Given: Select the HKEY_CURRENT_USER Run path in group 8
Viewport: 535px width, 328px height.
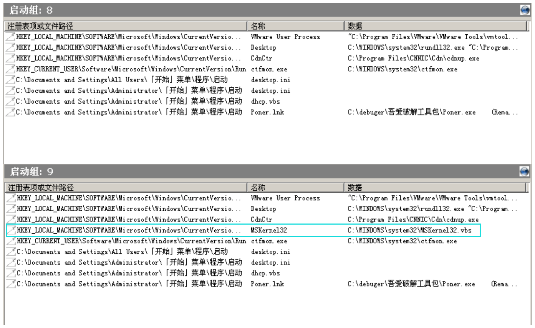Looking at the screenshot, I should pyautogui.click(x=131, y=69).
